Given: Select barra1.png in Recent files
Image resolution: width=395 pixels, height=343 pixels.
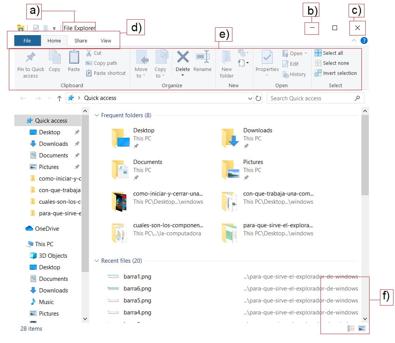Looking at the screenshot, I should point(137,277).
